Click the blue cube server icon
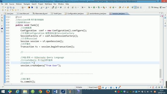The width and height of the screenshot is (167, 94). click(32, 8)
